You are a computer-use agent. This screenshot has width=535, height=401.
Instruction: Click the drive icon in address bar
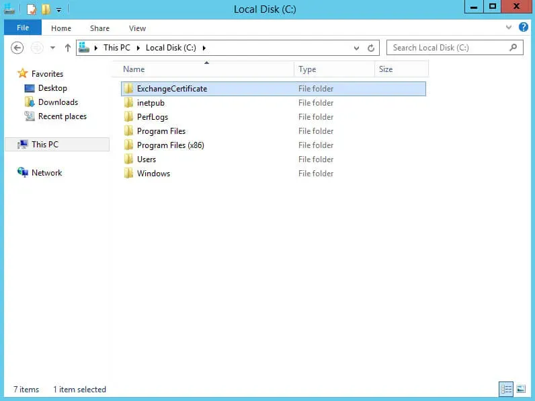pos(84,48)
